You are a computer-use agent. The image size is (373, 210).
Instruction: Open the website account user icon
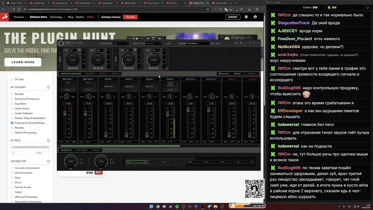(255, 17)
